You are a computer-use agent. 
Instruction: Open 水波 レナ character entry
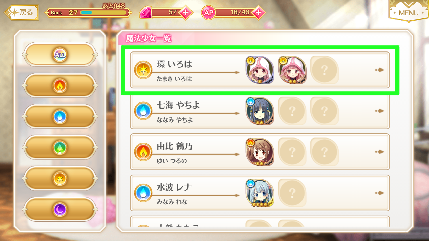pyautogui.click(x=260, y=193)
